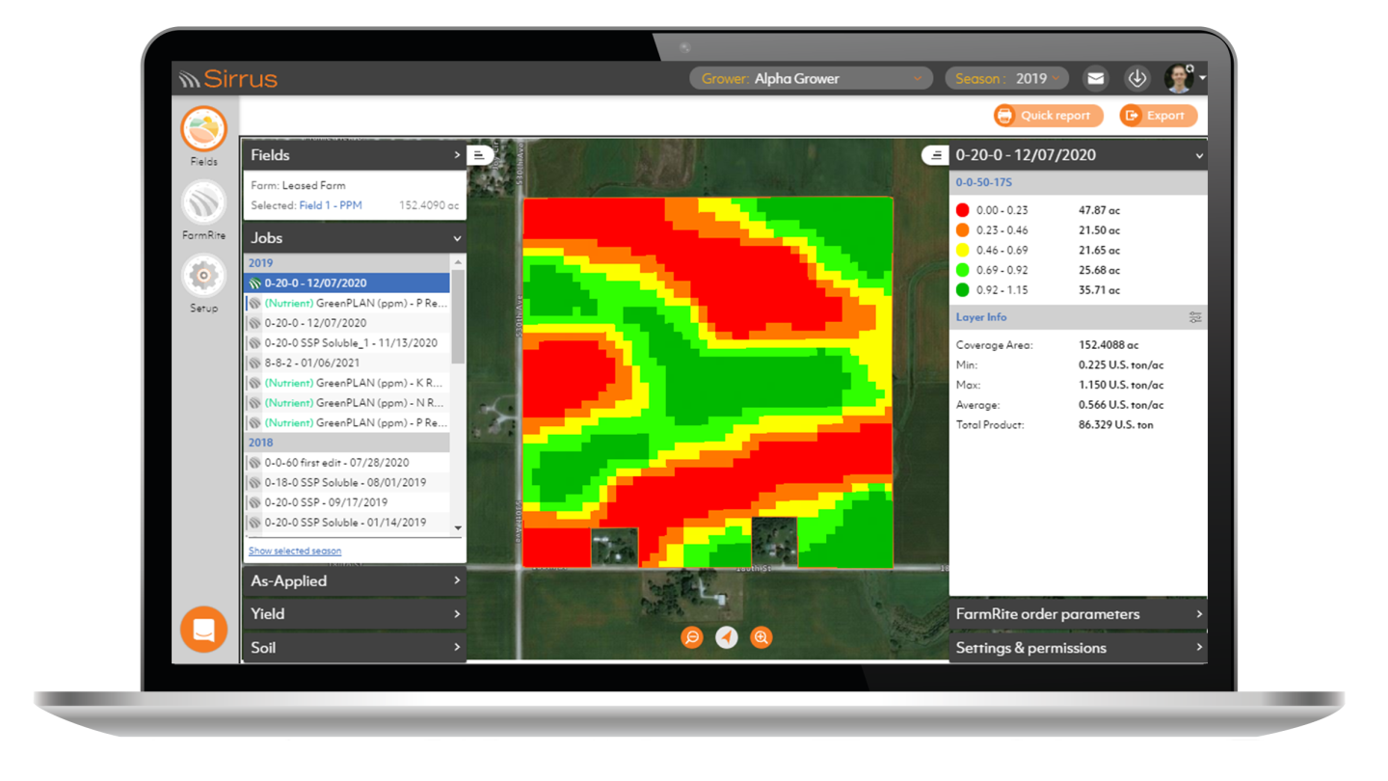Screen dimensions: 1388x781
Task: Click the Jobs list scrollbar down arrow
Action: coord(458,528)
